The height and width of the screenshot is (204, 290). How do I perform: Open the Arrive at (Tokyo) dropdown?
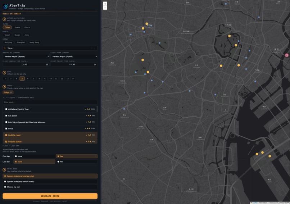point(26,56)
